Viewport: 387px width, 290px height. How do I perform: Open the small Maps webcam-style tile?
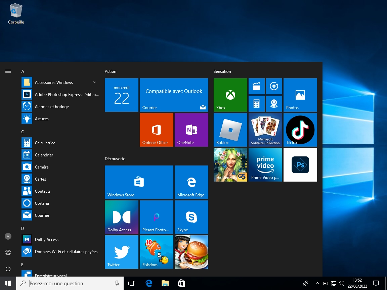[274, 104]
